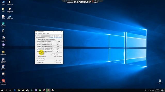The image size is (165, 92).
Task: Open the tank game desktop shortcut
Action: click(3, 31)
